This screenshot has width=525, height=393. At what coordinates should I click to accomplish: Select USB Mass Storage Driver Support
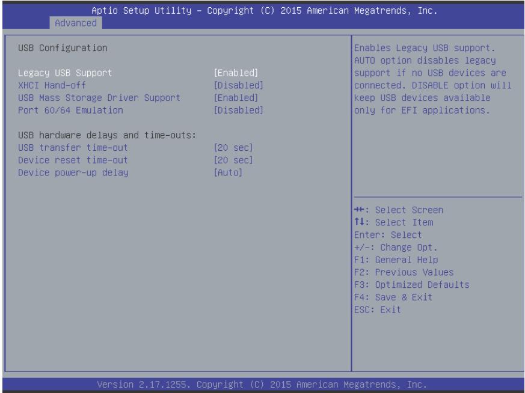99,98
